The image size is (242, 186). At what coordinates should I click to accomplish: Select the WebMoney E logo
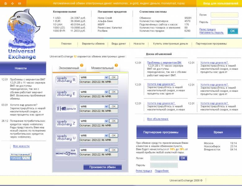[x=66, y=94]
